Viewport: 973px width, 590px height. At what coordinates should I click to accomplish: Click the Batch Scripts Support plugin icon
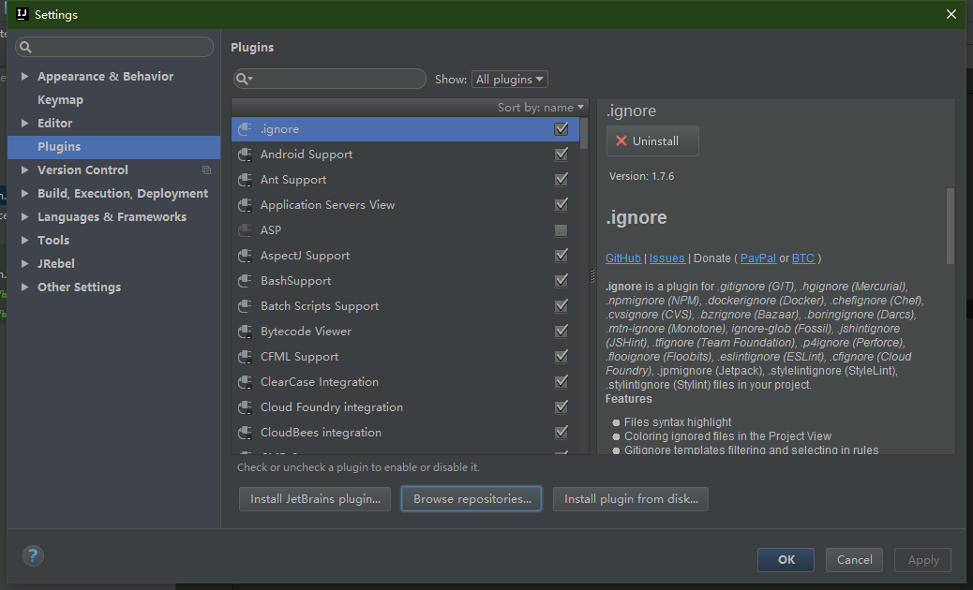click(x=245, y=306)
